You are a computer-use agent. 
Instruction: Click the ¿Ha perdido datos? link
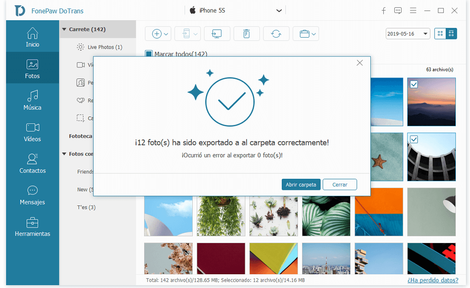pyautogui.click(x=433, y=280)
